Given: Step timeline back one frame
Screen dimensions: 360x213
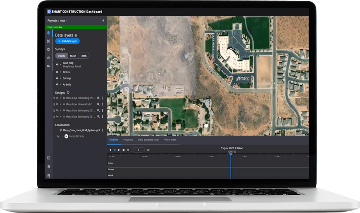Looking at the screenshot, I should click(110, 150).
